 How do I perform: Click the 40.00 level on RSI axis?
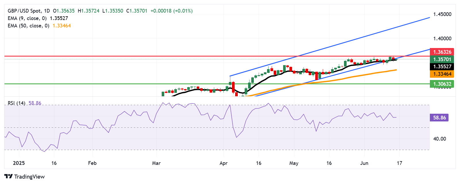point(439,139)
